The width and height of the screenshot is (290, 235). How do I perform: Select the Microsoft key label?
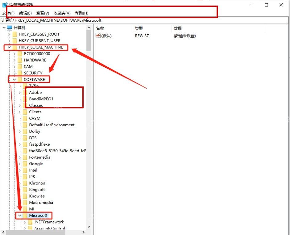click(x=38, y=216)
